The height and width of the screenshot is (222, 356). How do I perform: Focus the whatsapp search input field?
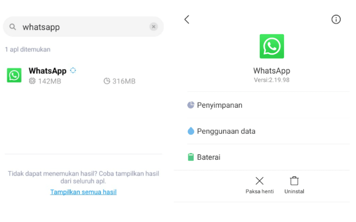pos(83,27)
